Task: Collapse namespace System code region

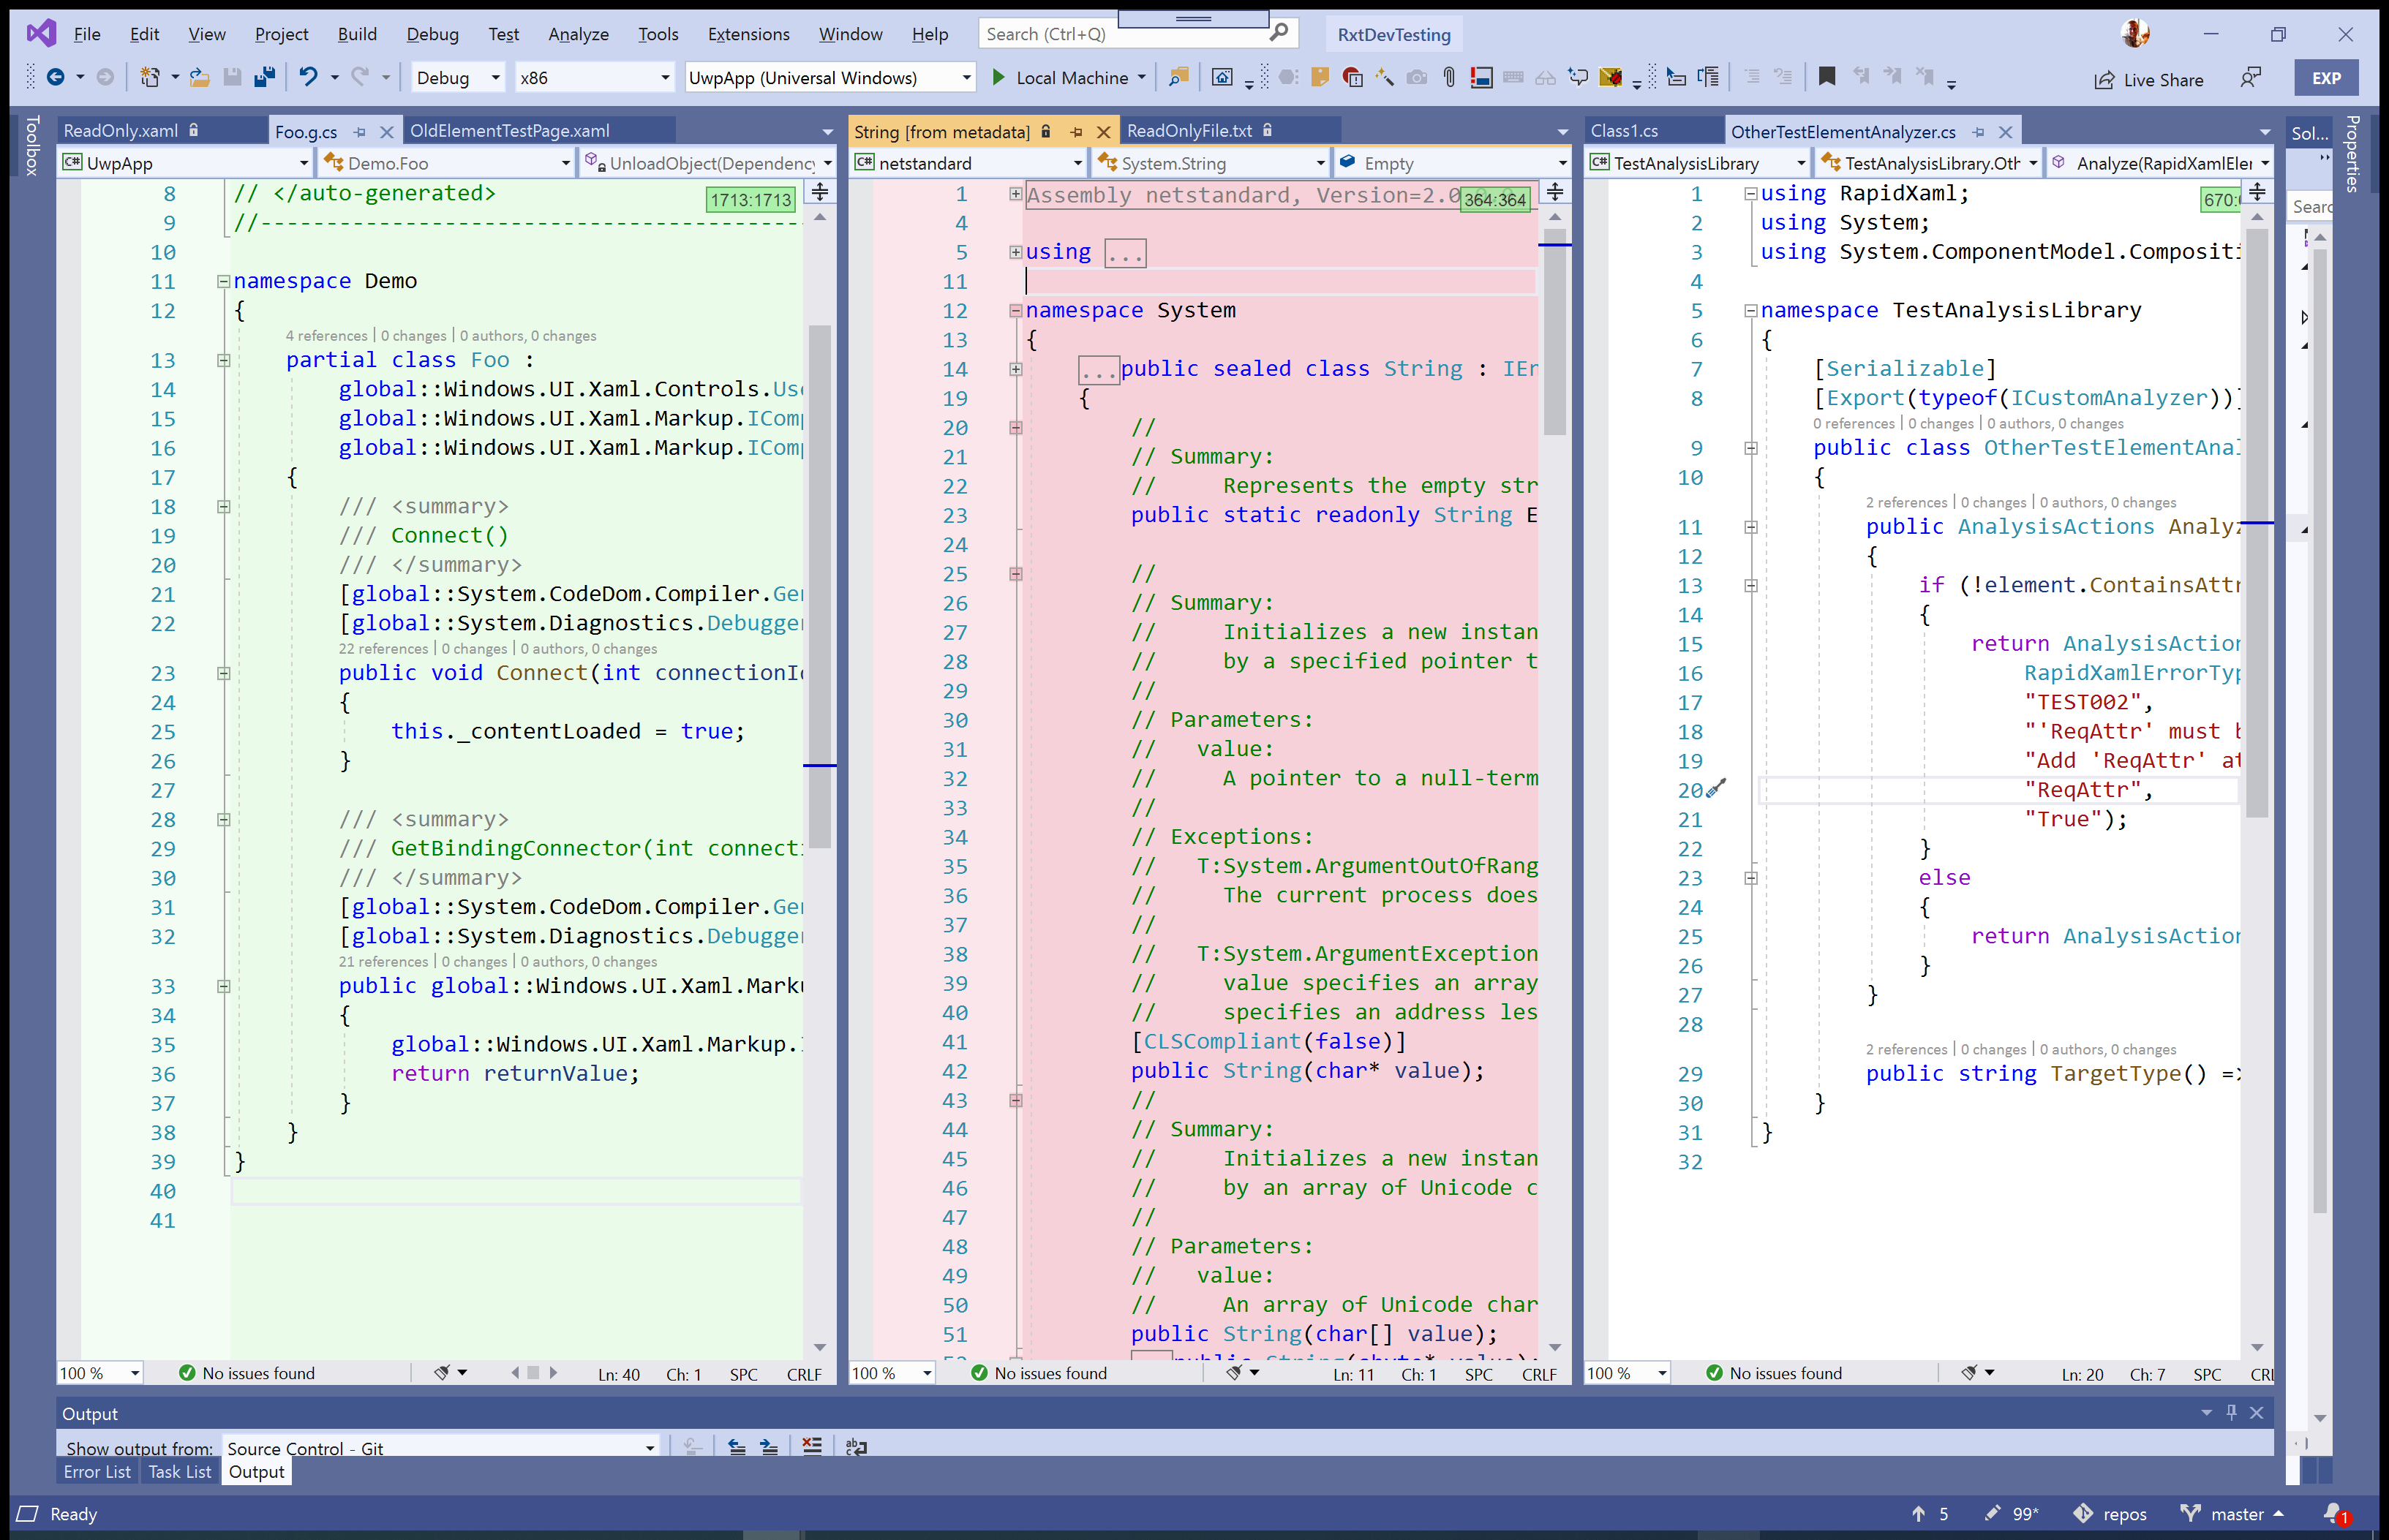Action: tap(1016, 310)
